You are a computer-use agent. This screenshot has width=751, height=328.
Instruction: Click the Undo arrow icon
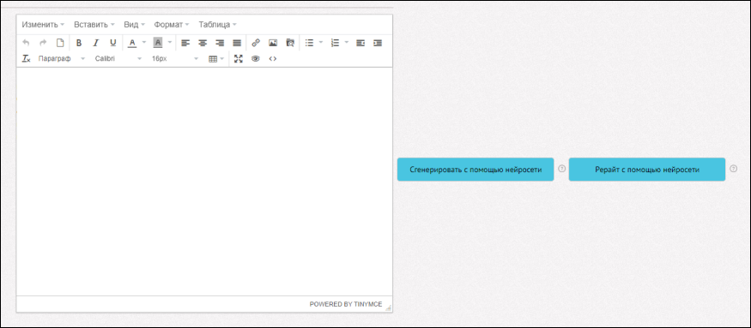[x=26, y=43]
